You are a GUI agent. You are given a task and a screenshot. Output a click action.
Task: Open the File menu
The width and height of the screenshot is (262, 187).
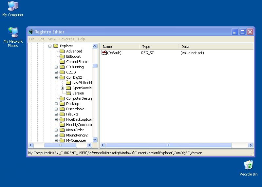pyautogui.click(x=32, y=39)
